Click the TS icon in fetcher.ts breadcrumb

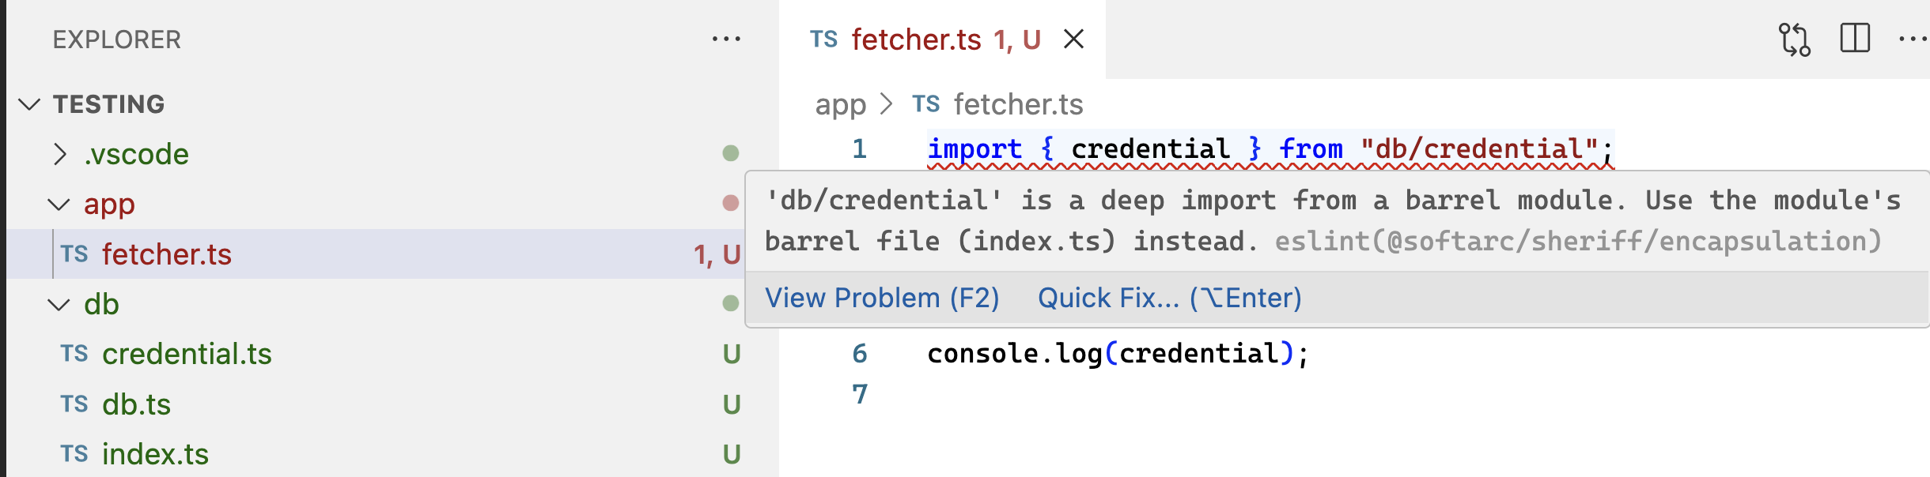click(x=926, y=104)
